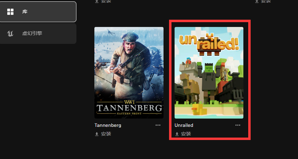298x159 pixels.
Task: Click the Unreal Engine logo icon
Action: (x=10, y=34)
